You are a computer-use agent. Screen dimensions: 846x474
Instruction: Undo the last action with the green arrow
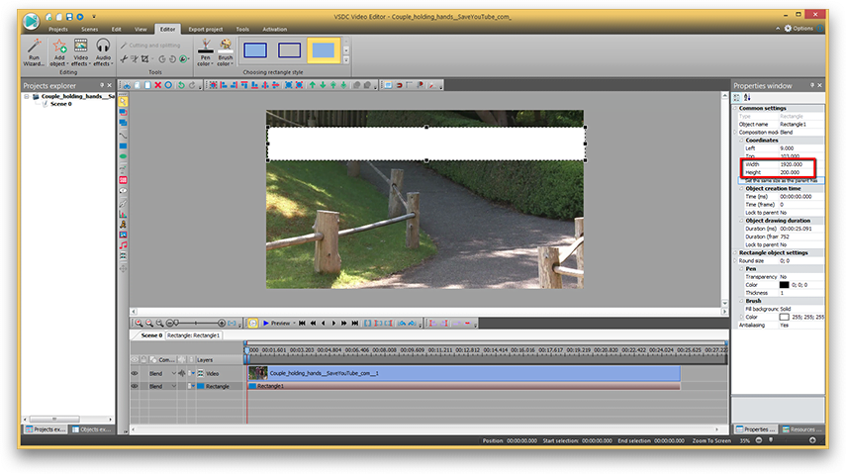(x=181, y=85)
